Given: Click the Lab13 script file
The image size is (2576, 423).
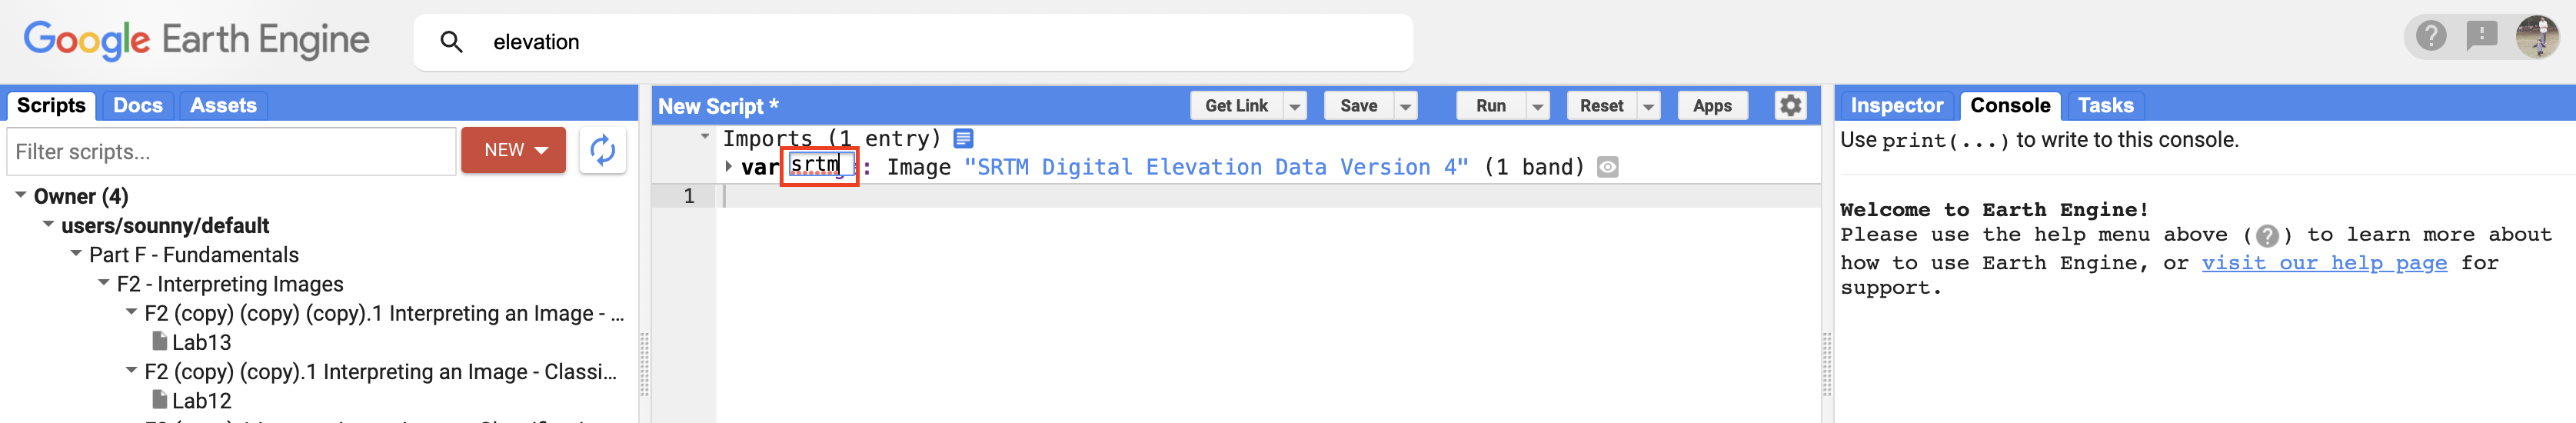Looking at the screenshot, I should pyautogui.click(x=201, y=342).
